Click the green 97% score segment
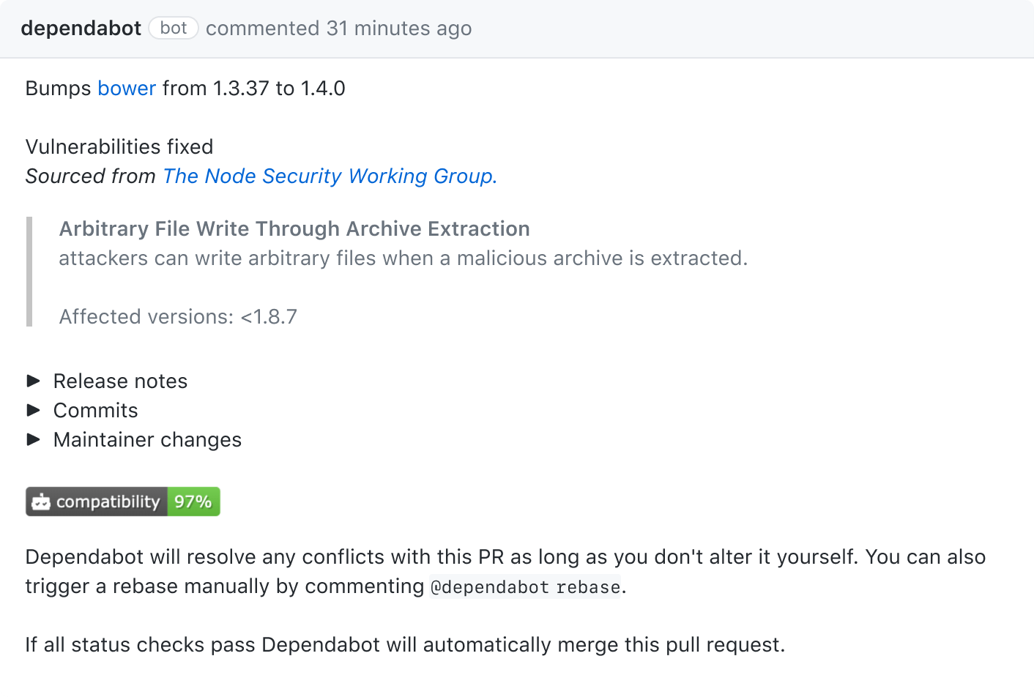Viewport: 1034px width, 697px height. pyautogui.click(x=193, y=502)
